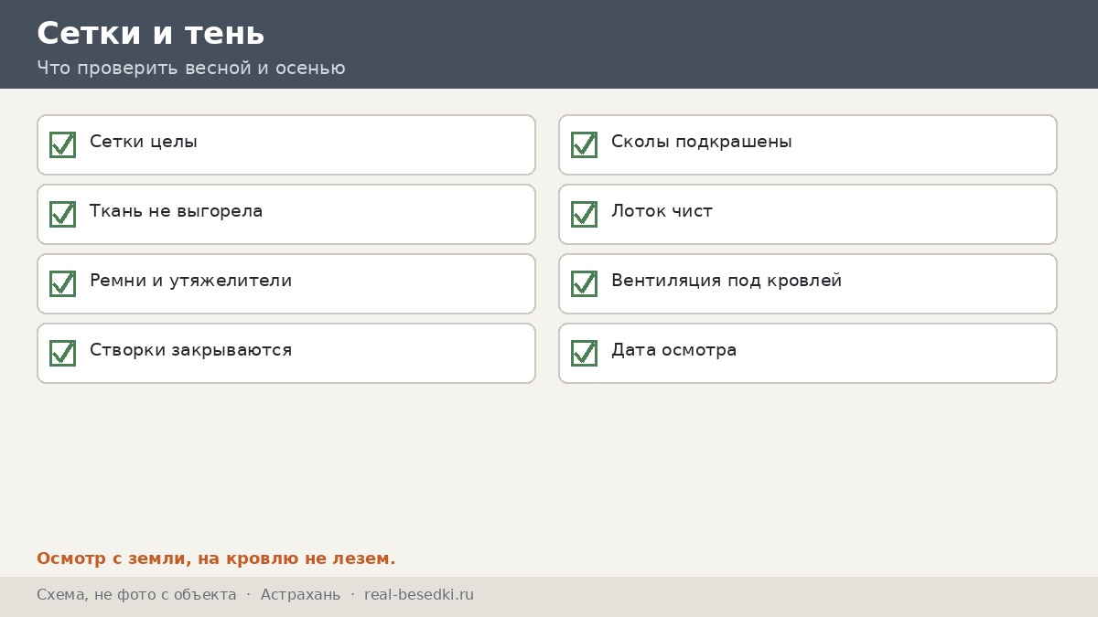Click the 'Ремни и утяжелители' label text
This screenshot has width=1098, height=617.
(190, 282)
